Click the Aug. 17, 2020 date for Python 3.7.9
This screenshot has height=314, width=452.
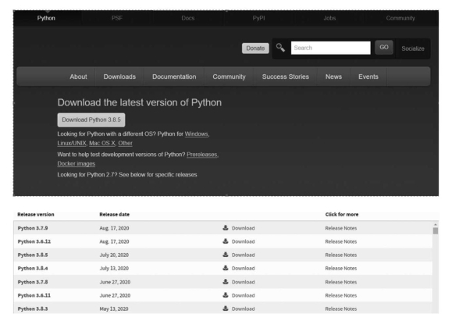(114, 228)
